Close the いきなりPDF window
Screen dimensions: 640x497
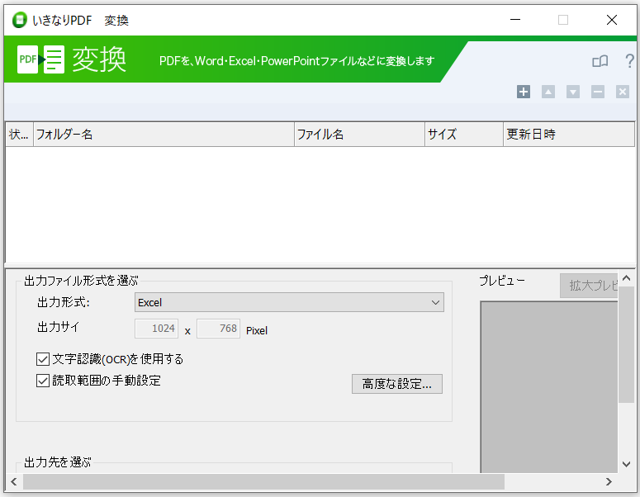[x=612, y=20]
